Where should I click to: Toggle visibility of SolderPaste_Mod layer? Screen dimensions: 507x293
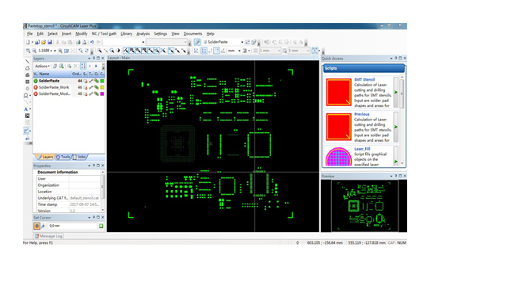coord(36,93)
